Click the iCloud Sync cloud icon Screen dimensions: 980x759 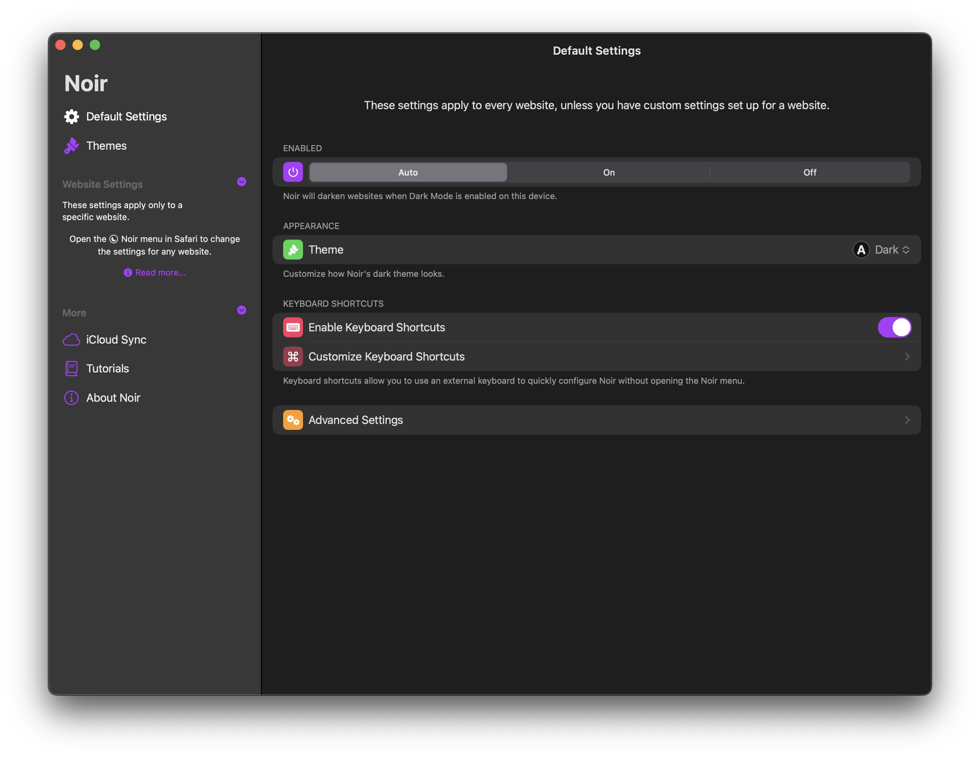(x=71, y=339)
